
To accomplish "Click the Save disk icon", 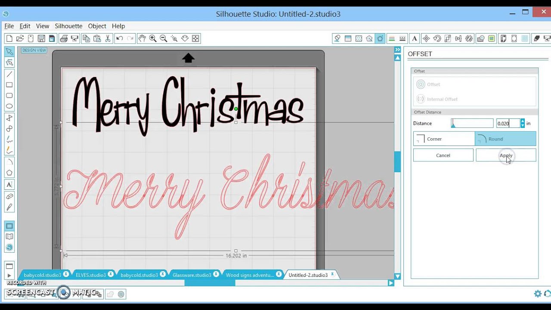I will coord(41,38).
